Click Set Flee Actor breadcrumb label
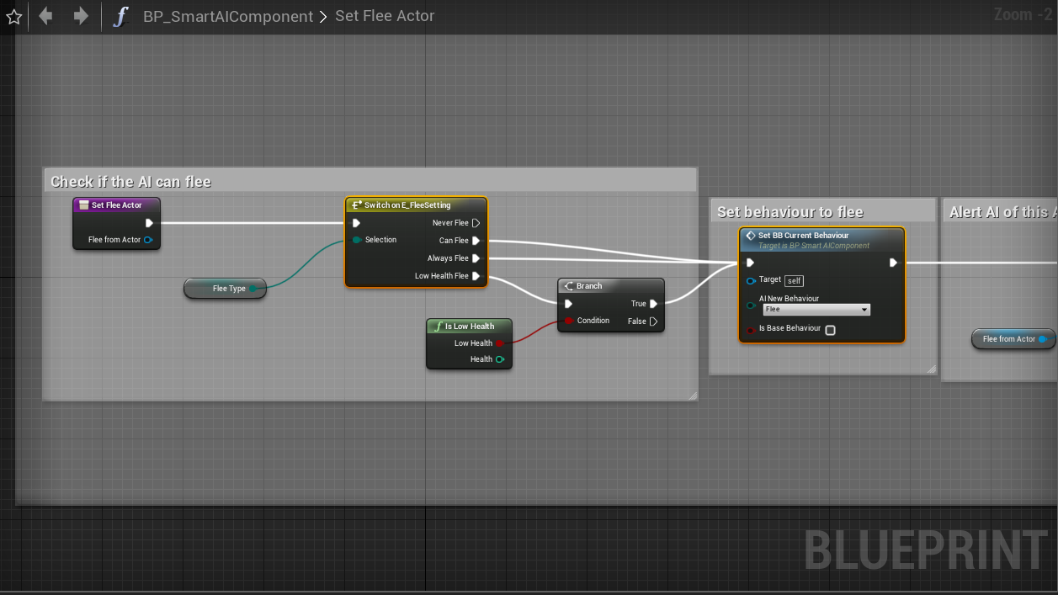 pyautogui.click(x=385, y=16)
